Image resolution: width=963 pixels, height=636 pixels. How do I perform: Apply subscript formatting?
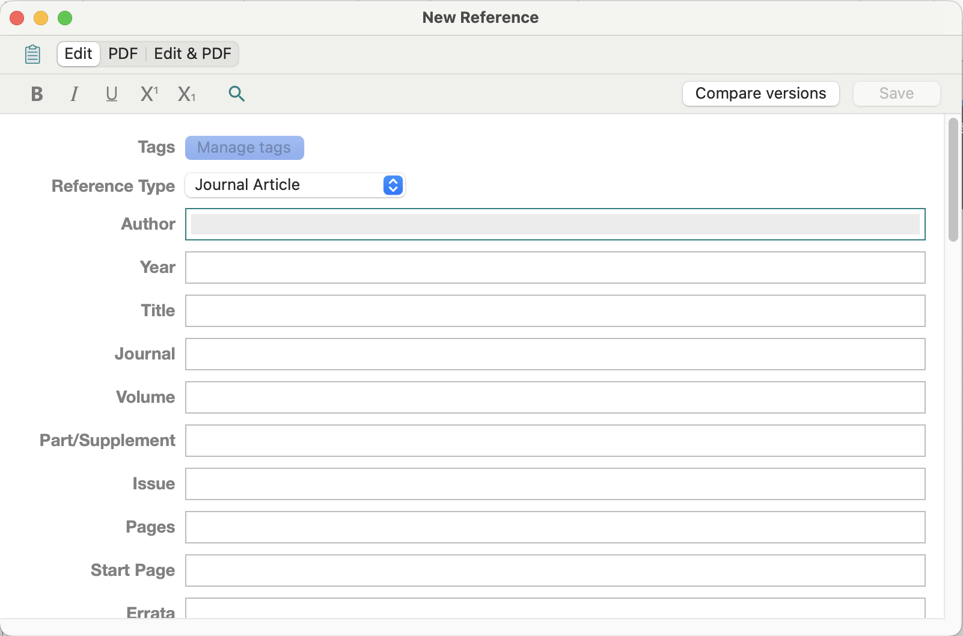point(186,94)
